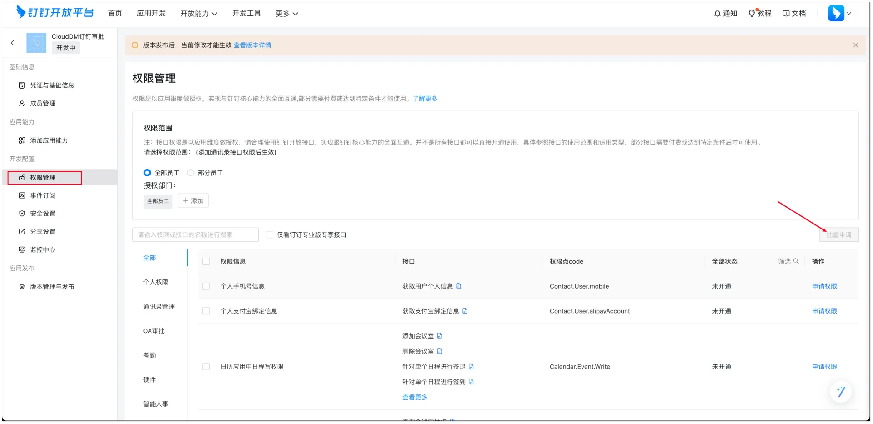Screen dimensions: 873x424
Task: Click the 批量申请 button
Action: point(839,234)
